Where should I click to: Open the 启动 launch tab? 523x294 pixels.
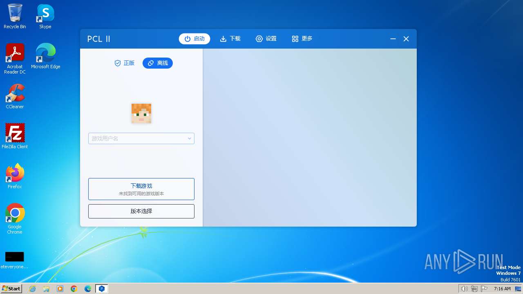(194, 39)
